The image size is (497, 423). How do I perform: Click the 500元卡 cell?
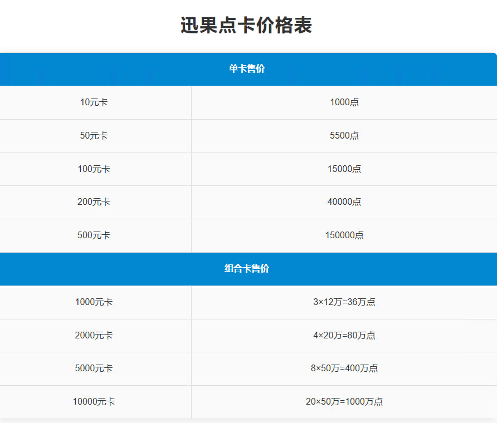pyautogui.click(x=95, y=235)
